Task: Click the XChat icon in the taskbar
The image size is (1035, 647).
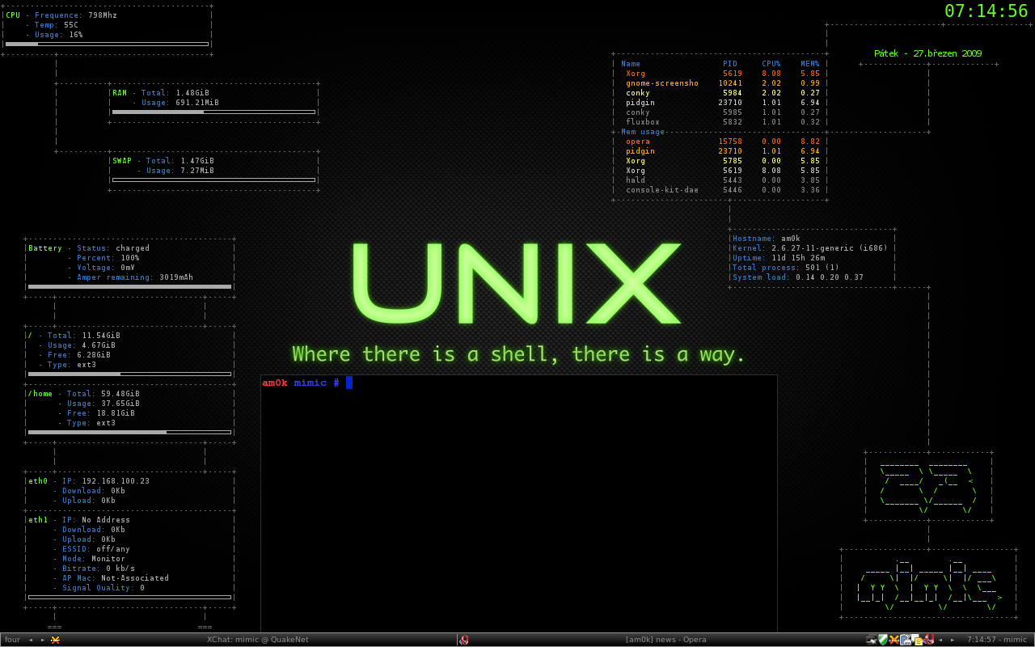Action: [x=55, y=640]
